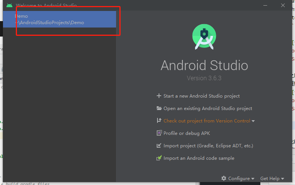Click the Profile or debug APK icon
Screen dimensions: 295x185
[159, 133]
